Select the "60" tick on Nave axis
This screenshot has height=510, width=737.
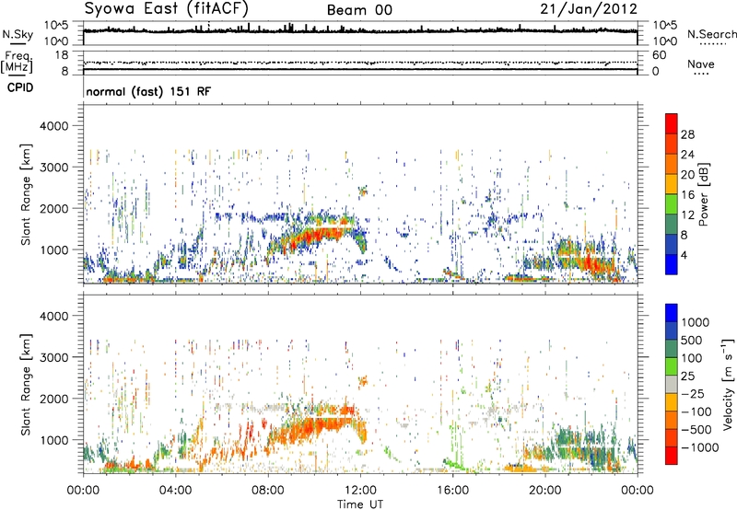[x=659, y=55]
